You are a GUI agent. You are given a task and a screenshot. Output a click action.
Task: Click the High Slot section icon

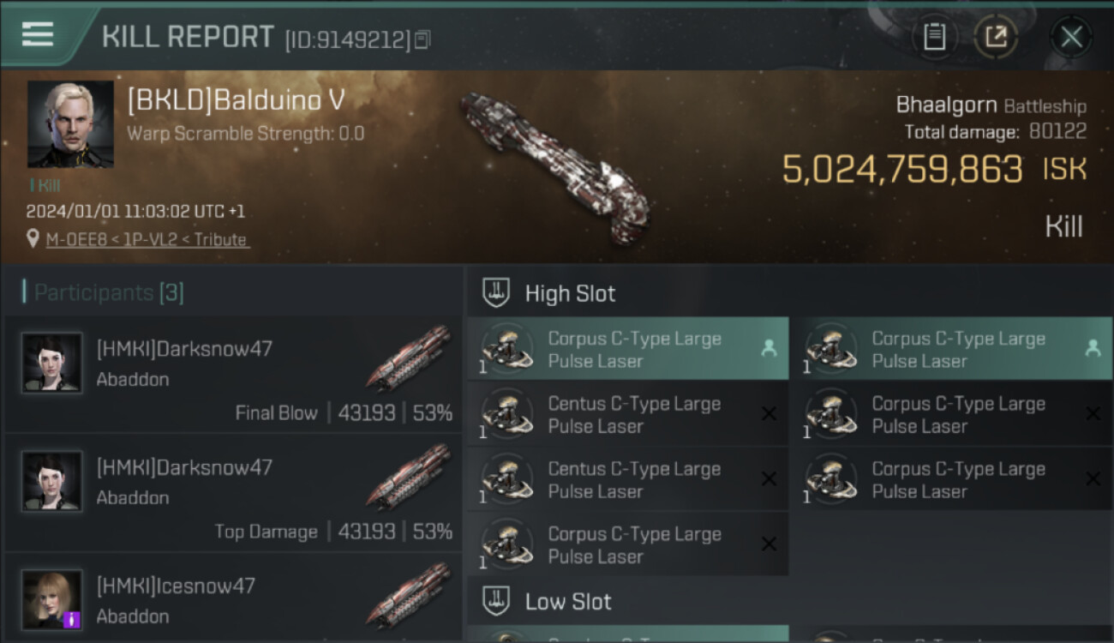pyautogui.click(x=496, y=293)
